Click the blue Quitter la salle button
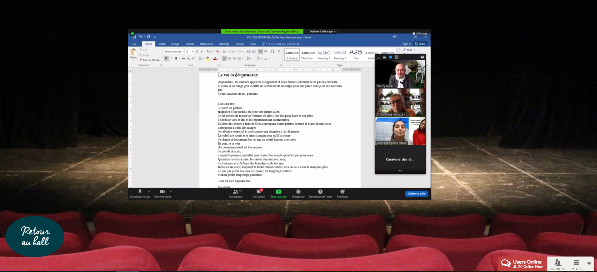 tap(416, 194)
